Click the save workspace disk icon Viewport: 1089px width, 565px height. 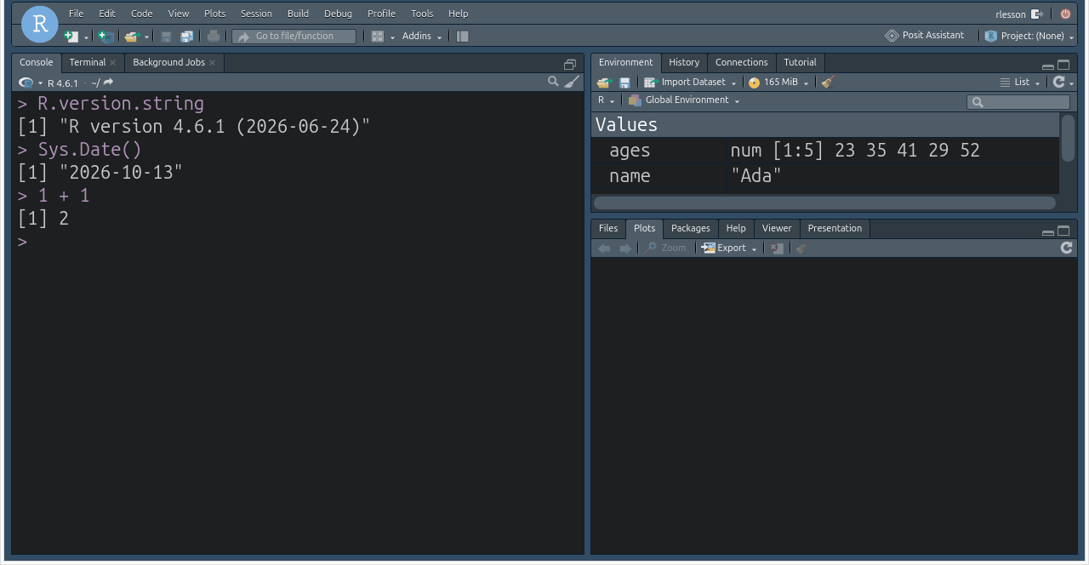point(624,83)
